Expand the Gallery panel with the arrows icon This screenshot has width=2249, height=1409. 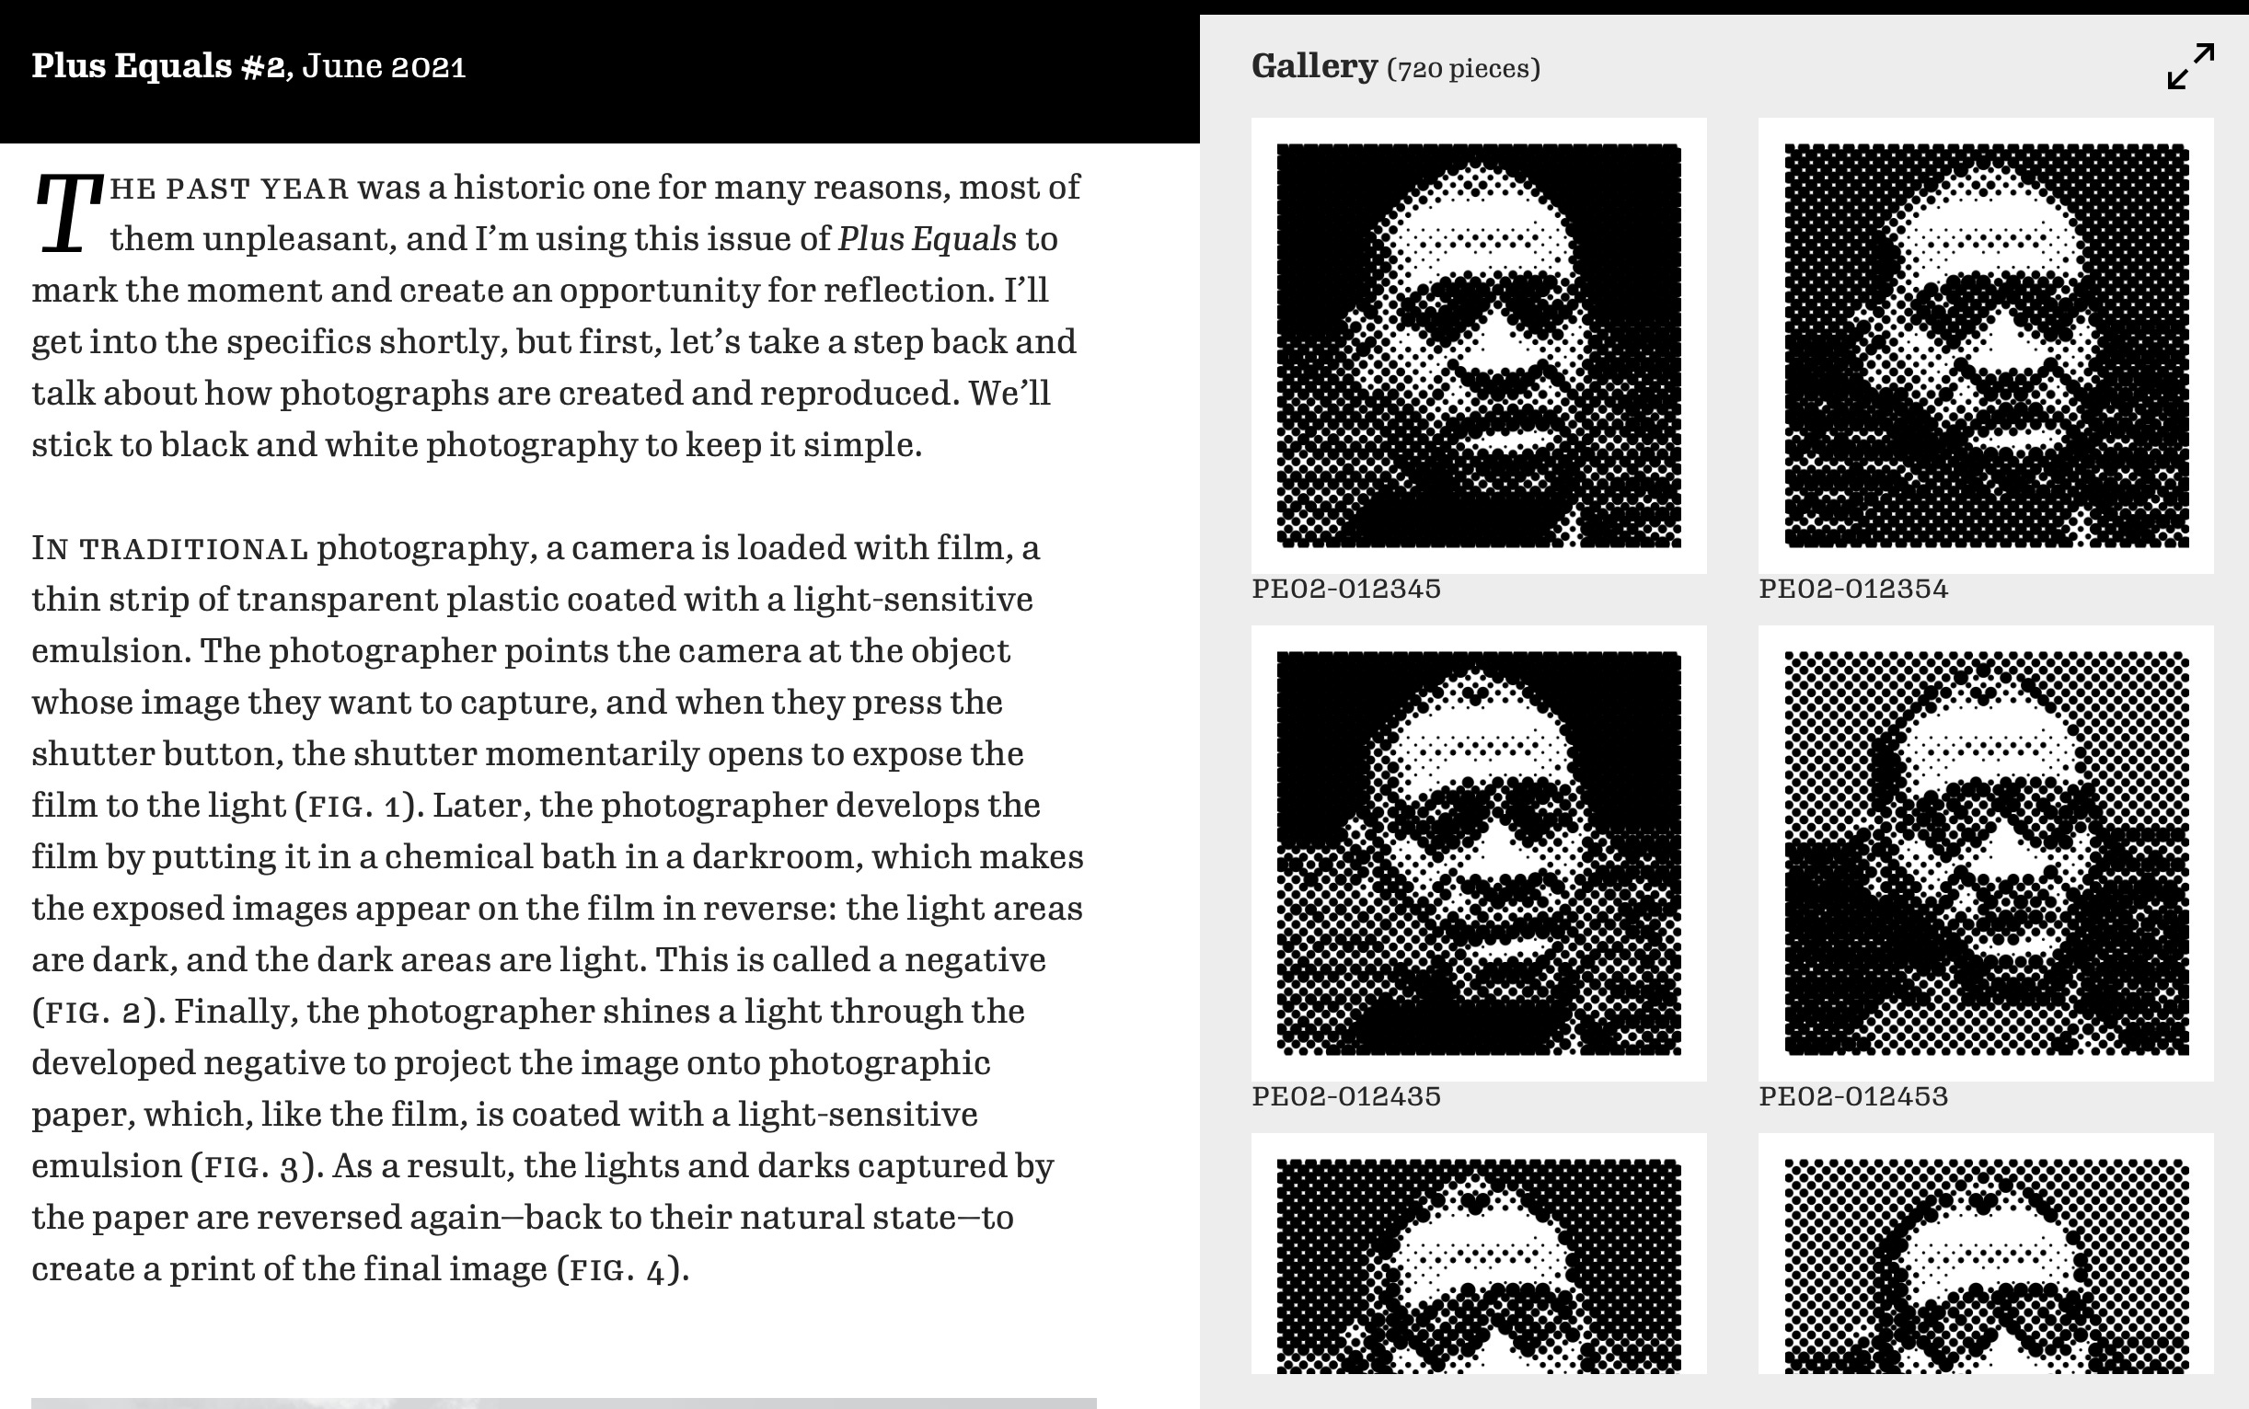[x=2190, y=66]
